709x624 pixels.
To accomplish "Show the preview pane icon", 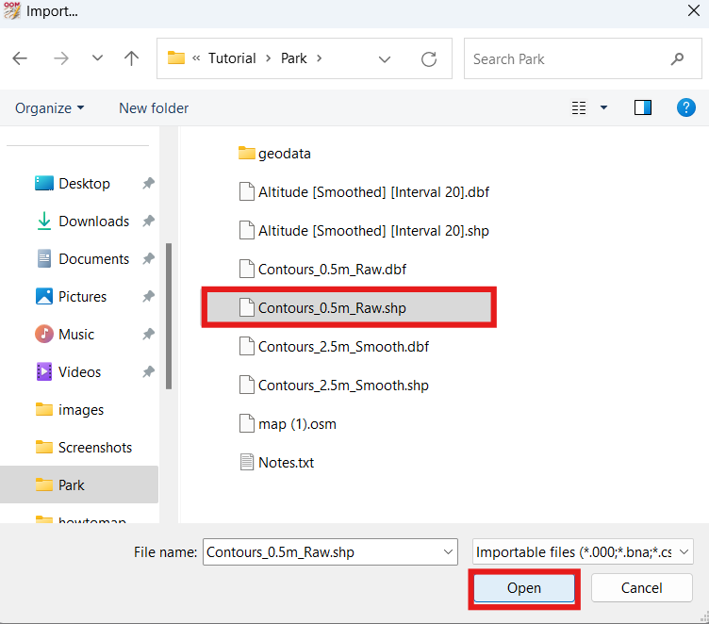I will tap(643, 108).
